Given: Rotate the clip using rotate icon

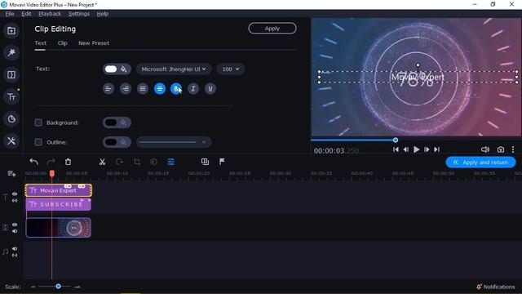Looking at the screenshot, I should (119, 162).
